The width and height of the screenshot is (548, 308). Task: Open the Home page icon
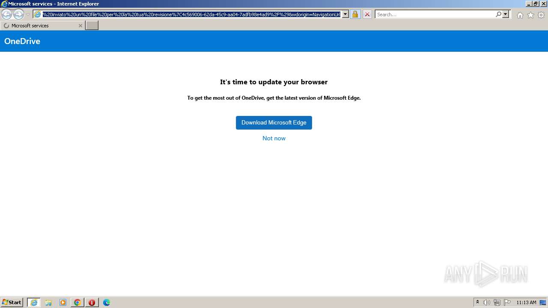click(x=520, y=15)
